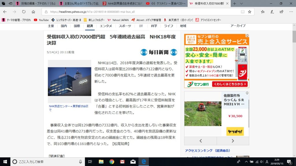Open the 新しいフォルダー bookmark folder
Viewport: 296px width, 166px height.
click(94, 20)
